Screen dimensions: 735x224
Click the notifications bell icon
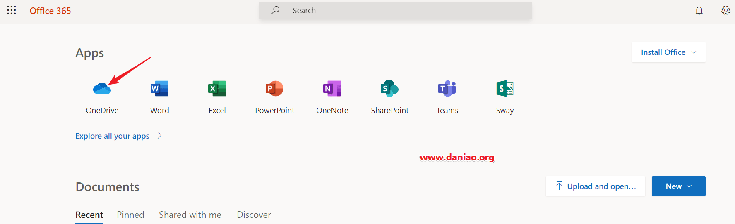click(699, 11)
